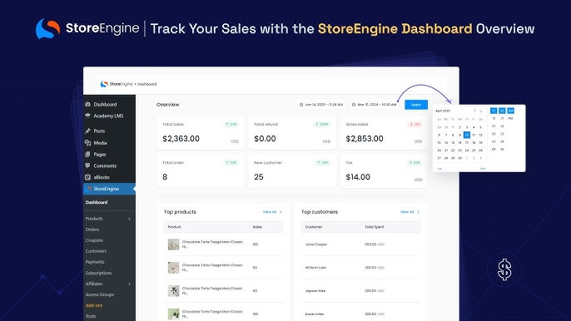
Task: Click the Sales column header in Top products
Action: click(x=257, y=227)
